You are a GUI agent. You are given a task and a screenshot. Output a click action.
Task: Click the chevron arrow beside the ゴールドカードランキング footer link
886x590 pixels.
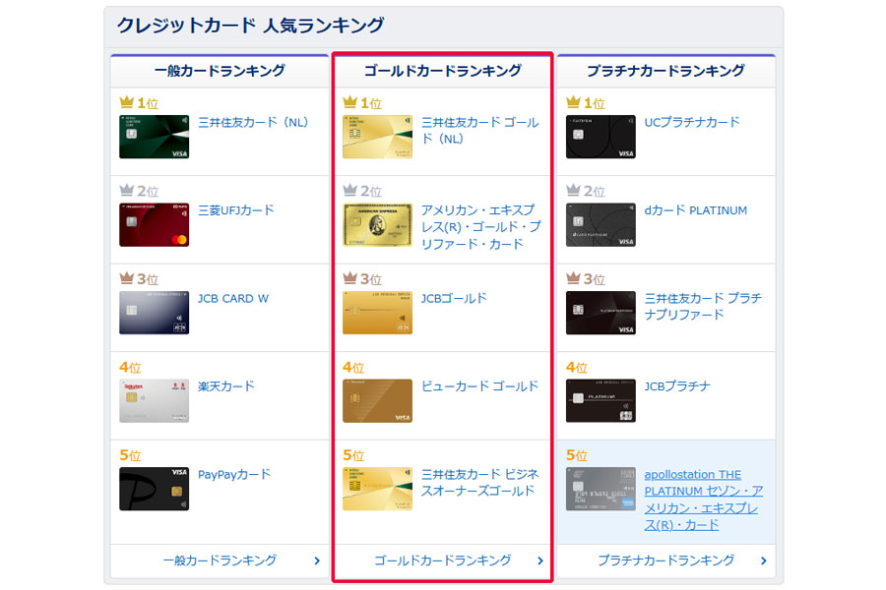point(540,561)
